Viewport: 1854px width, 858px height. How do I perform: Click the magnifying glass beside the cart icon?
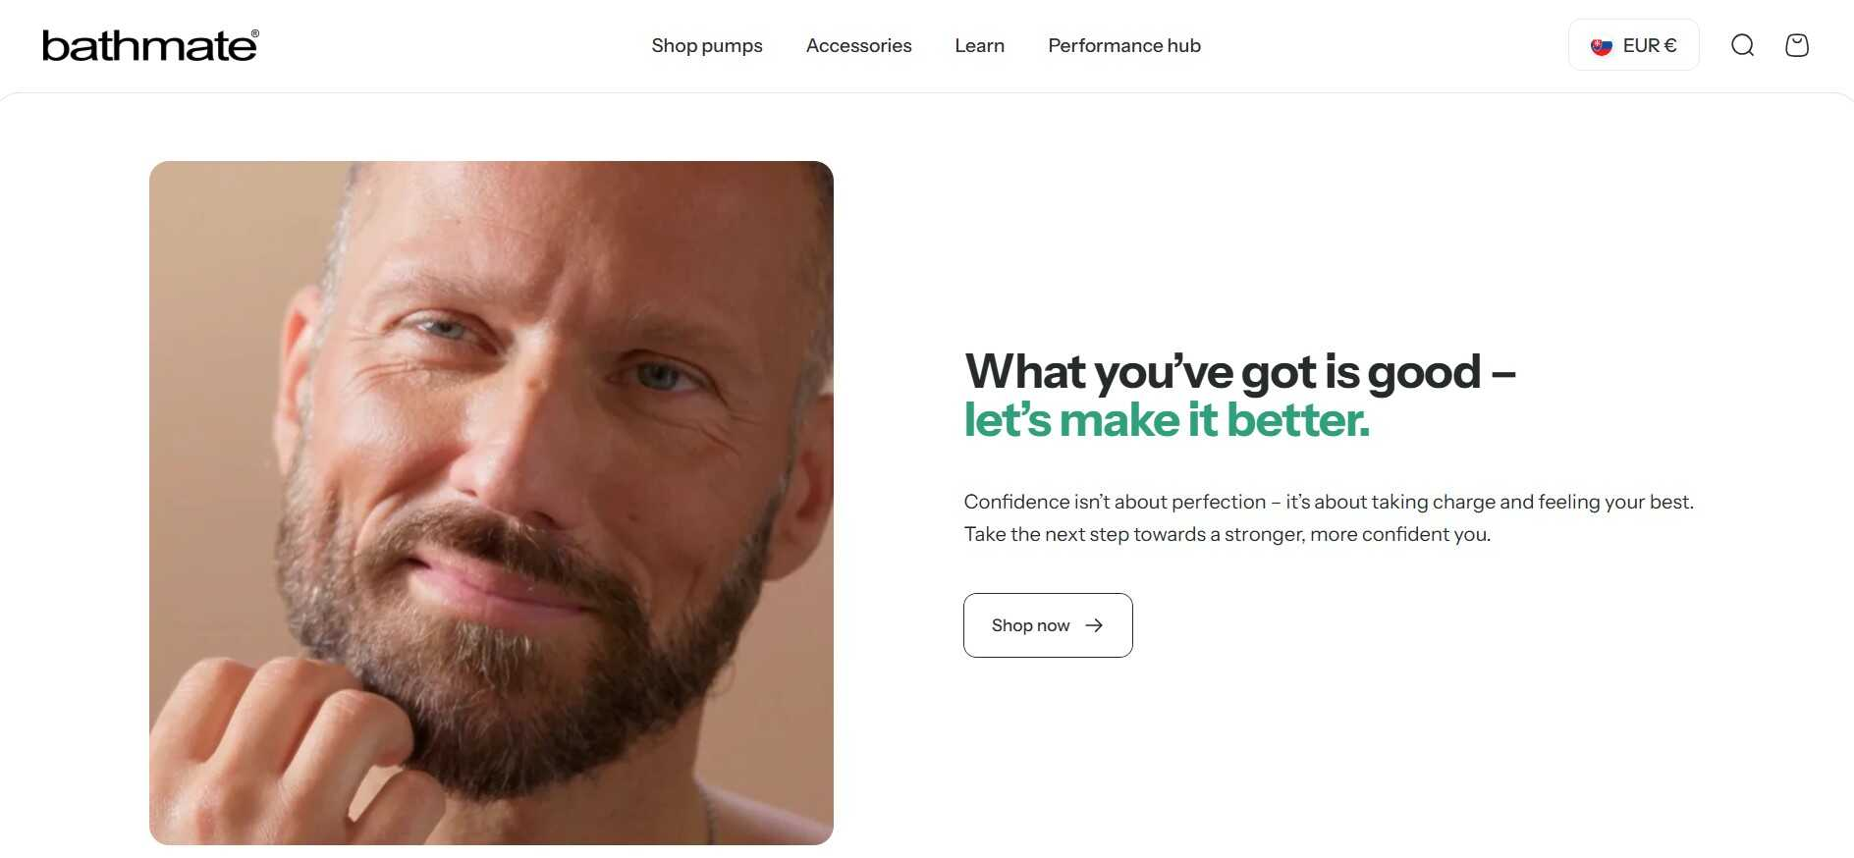point(1742,45)
